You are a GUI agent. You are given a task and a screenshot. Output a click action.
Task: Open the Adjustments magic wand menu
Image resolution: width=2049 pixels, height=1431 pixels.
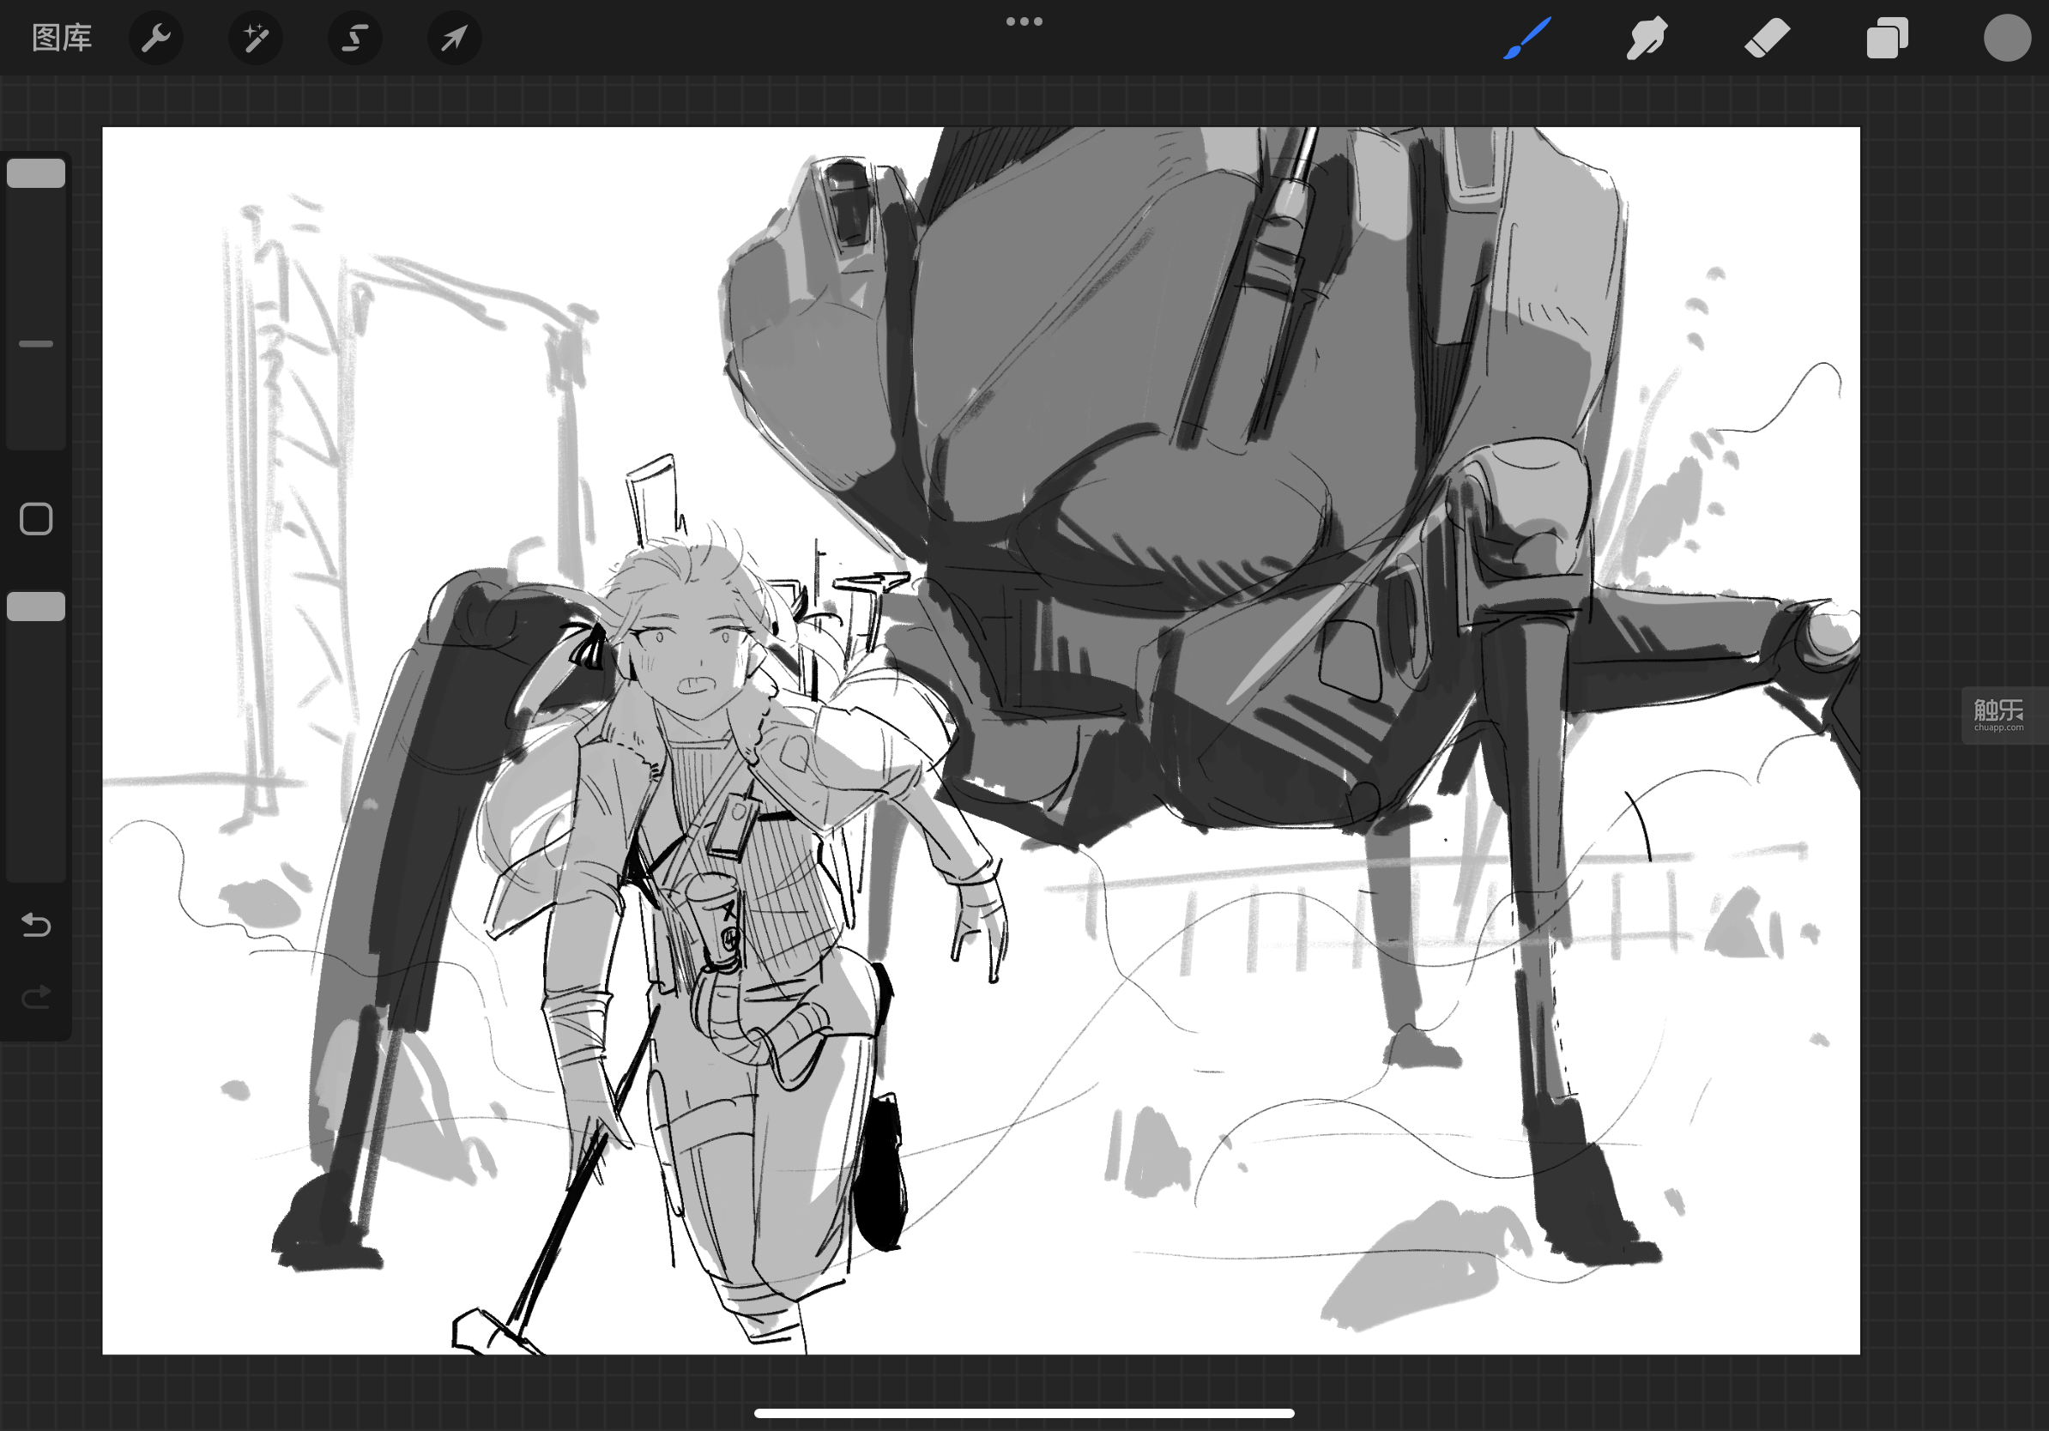click(256, 39)
